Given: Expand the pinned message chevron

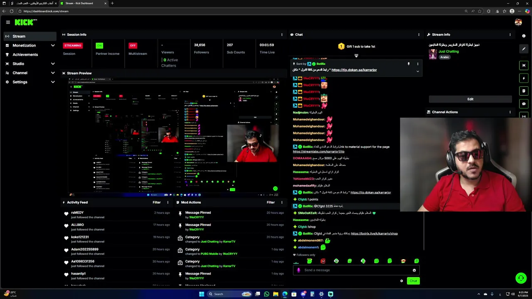Looking at the screenshot, I should click(x=418, y=71).
